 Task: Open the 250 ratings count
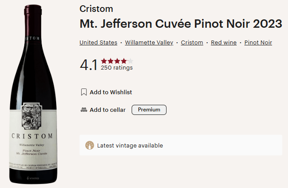click(117, 68)
